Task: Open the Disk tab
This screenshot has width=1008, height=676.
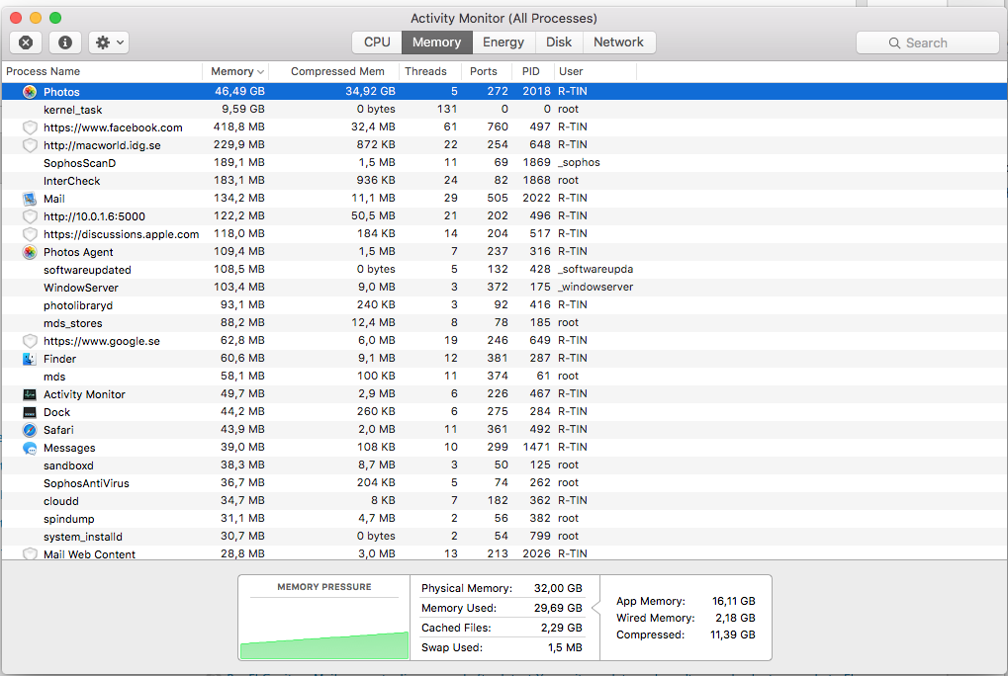Action: coord(559,42)
